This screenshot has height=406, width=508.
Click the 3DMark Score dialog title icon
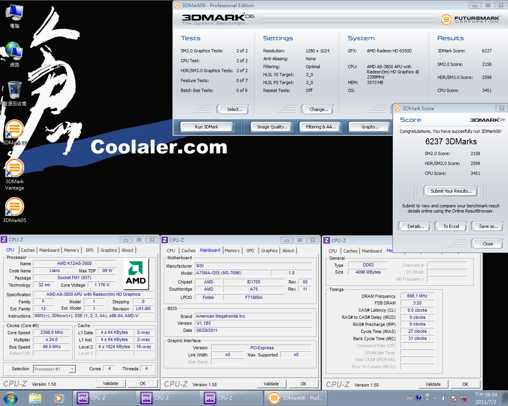point(398,108)
